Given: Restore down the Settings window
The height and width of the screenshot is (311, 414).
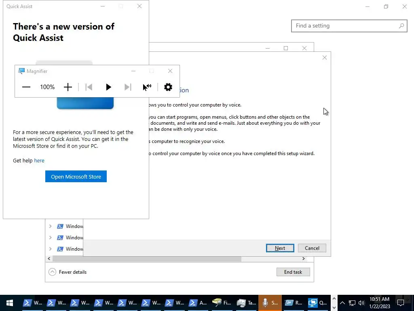Looking at the screenshot, I should tap(386, 6).
